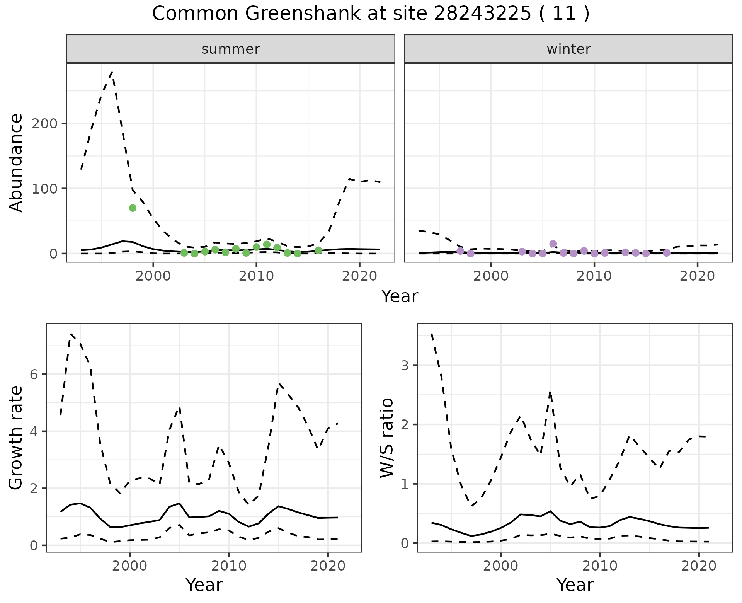742x603 pixels.
Task: Click the highest purple point in the winter panel
Action: click(553, 244)
